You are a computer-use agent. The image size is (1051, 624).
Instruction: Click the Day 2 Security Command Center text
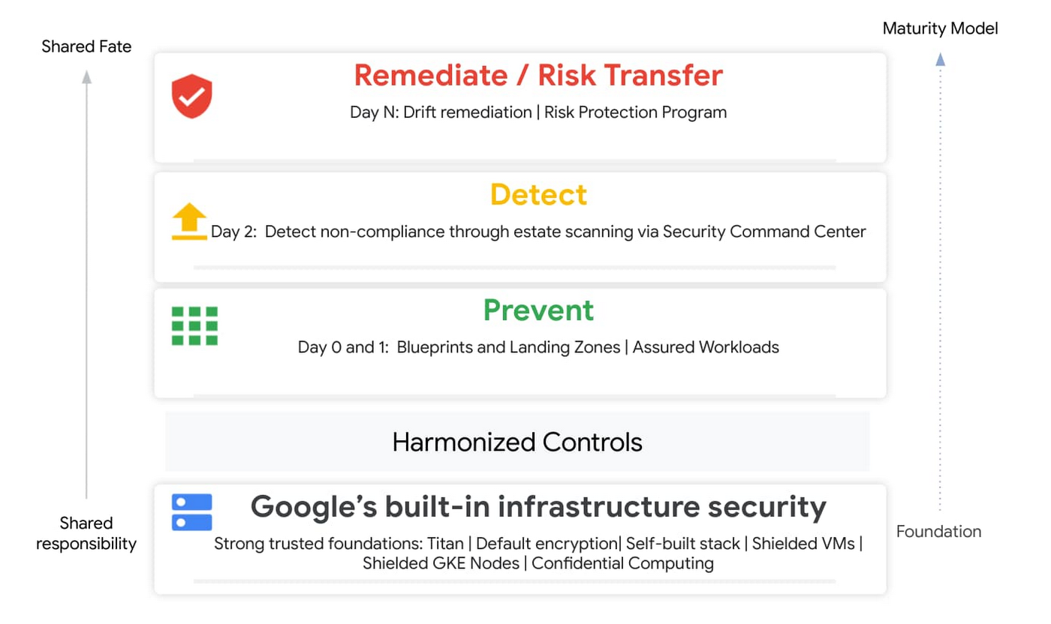pyautogui.click(x=538, y=232)
